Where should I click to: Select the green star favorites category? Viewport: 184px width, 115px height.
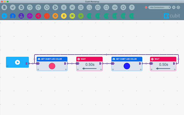[x=81, y=16]
